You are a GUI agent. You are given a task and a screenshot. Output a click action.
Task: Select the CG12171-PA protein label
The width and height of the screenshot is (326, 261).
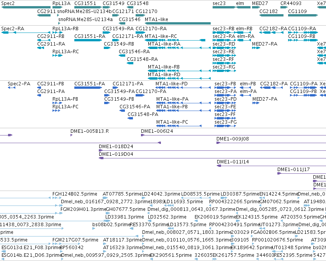[128, 84]
